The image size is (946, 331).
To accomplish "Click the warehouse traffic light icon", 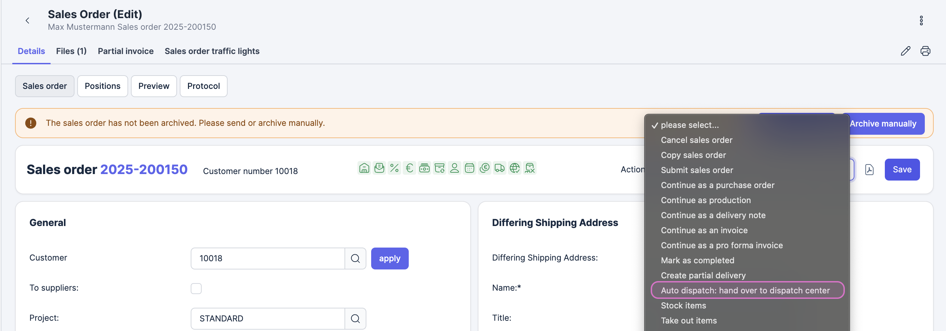I will (364, 168).
